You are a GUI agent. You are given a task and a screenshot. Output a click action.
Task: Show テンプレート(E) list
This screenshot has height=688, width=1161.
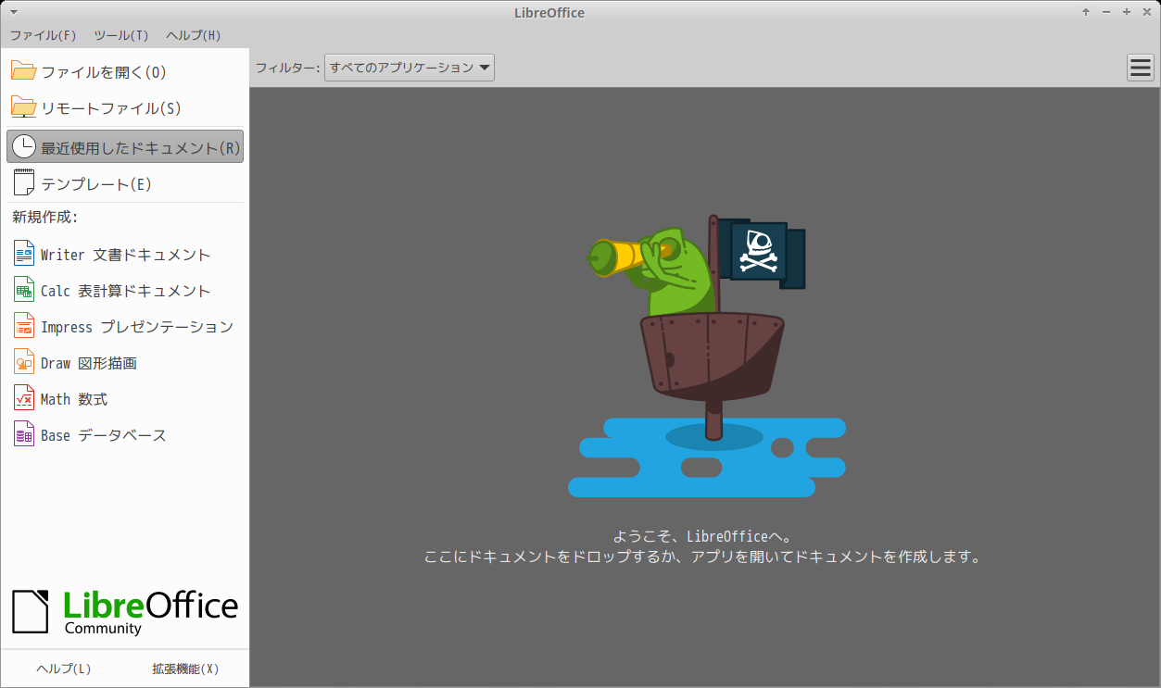125,183
